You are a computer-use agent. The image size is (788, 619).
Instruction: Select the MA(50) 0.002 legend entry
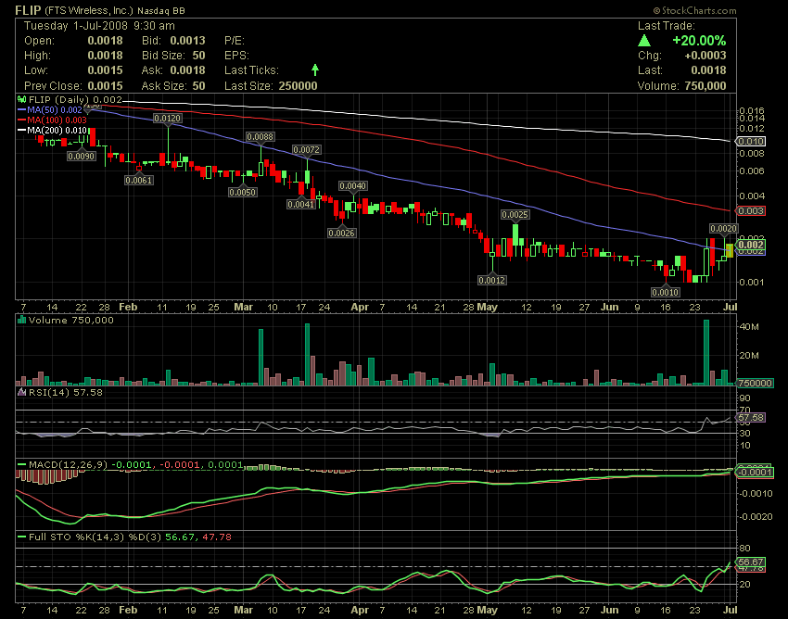[x=50, y=109]
